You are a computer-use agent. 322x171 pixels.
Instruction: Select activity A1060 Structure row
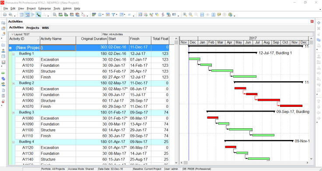point(92,101)
